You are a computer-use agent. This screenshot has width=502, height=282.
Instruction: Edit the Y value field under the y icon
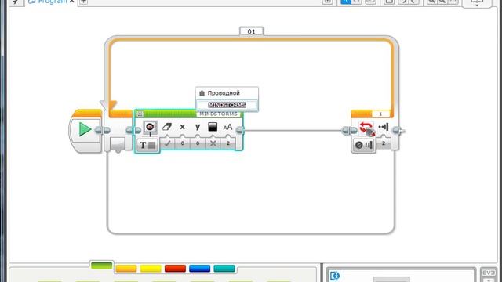point(198,143)
